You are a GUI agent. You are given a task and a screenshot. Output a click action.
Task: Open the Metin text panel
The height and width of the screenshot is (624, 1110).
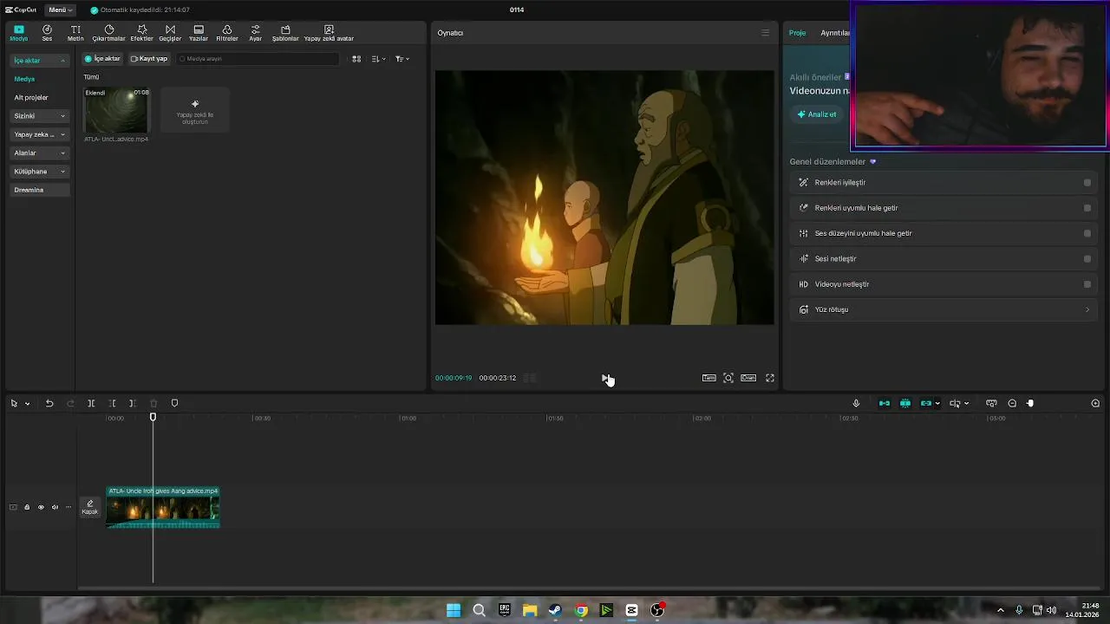tap(75, 33)
